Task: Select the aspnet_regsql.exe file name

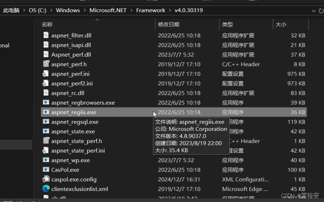Action: (x=75, y=122)
